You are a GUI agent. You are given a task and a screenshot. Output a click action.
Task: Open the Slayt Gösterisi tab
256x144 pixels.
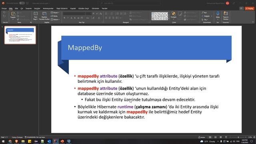click(x=62, y=8)
